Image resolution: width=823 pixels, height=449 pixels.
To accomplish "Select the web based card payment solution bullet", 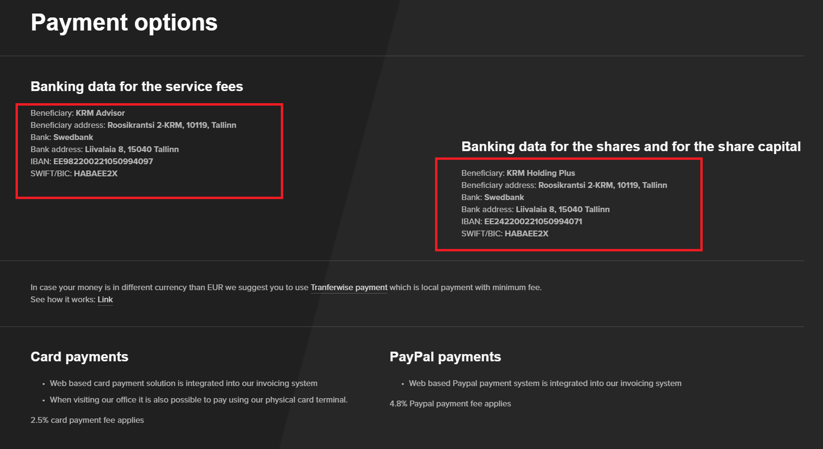I will point(183,383).
